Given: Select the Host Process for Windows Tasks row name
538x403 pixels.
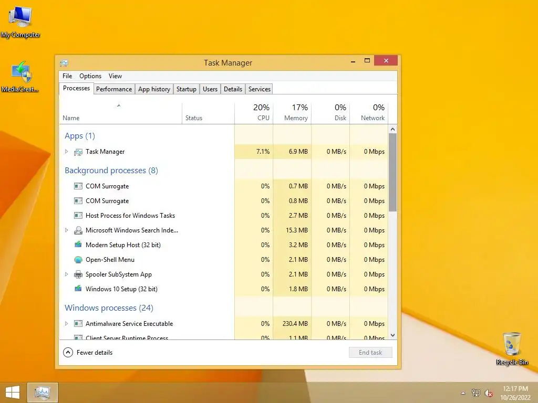Looking at the screenshot, I should [x=130, y=216].
